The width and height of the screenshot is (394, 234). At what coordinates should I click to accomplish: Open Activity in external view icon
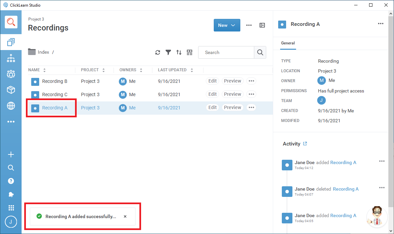[x=305, y=144]
